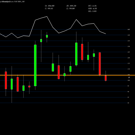Select the 90 price axis label
The height and width of the screenshot is (135, 135).
pos(128,92)
